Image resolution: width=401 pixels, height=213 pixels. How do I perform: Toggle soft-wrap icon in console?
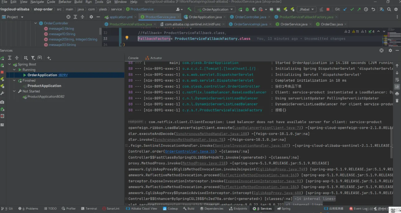point(397,80)
